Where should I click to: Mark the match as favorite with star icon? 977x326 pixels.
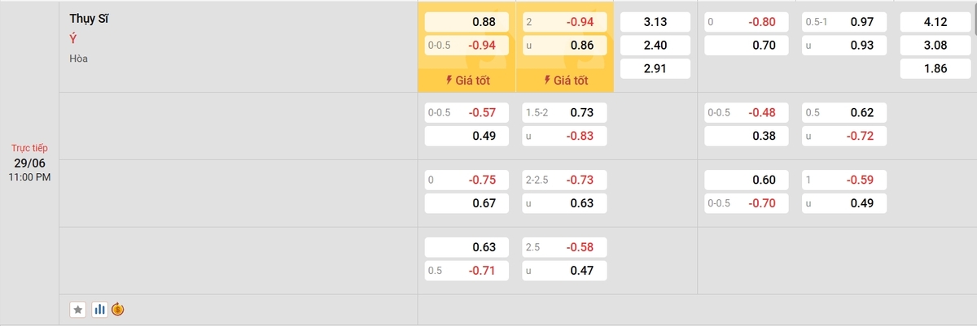(78, 310)
